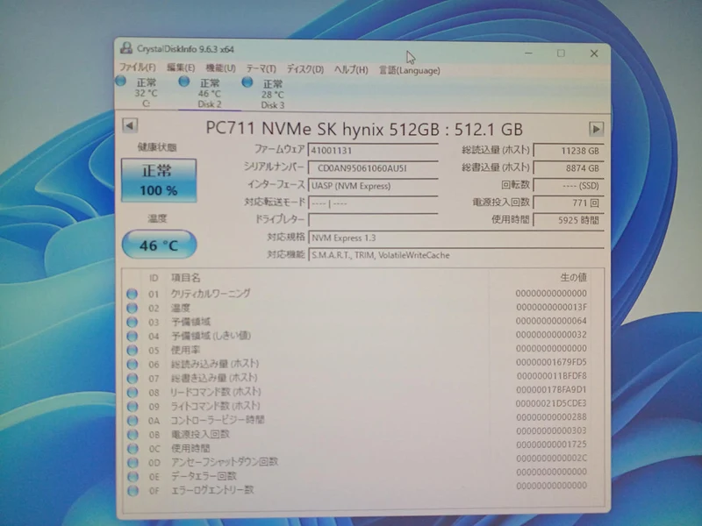The image size is (702, 526).
Task: Click the 46 °C temperature button
Action: point(159,245)
